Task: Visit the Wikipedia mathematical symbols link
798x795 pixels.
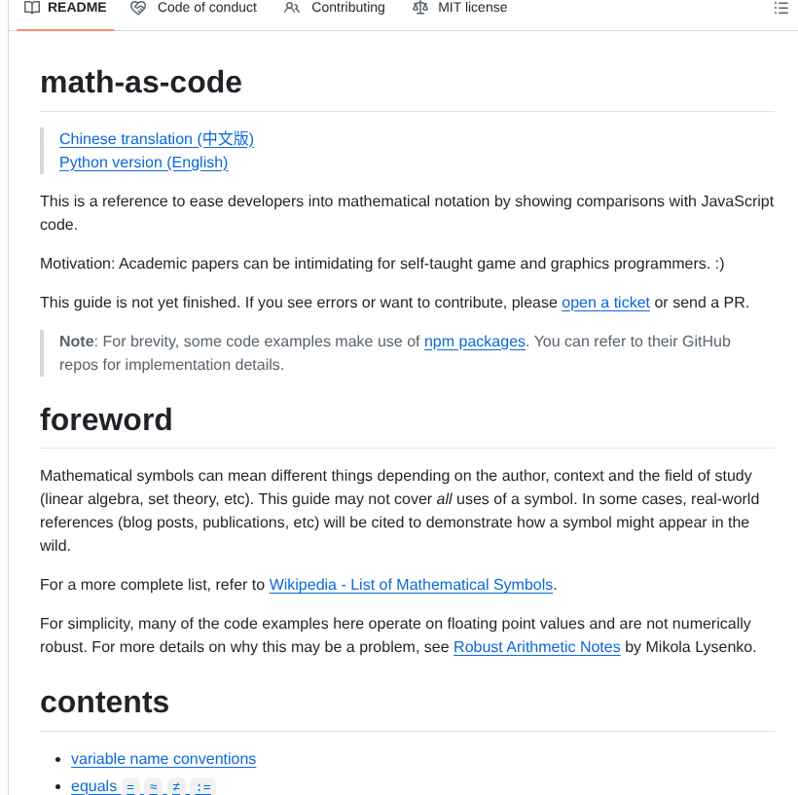Action: click(x=411, y=585)
